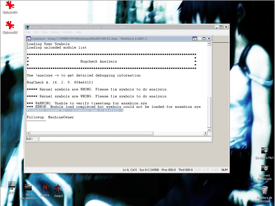Click the highlighted 'Probably caused by : ntoskrnl.exe' line
Screen dimensions: 275x206
click(x=75, y=110)
